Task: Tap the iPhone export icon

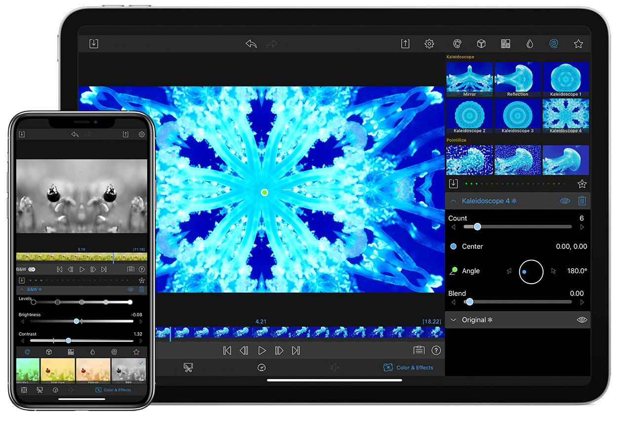Action: pyautogui.click(x=125, y=134)
